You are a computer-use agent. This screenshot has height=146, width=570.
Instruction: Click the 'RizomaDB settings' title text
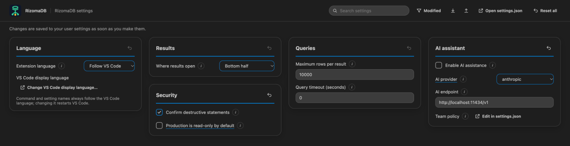coord(74,11)
